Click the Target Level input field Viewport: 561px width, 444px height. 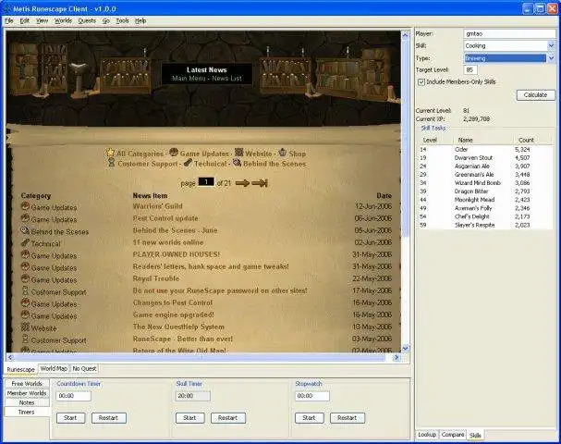(x=470, y=69)
